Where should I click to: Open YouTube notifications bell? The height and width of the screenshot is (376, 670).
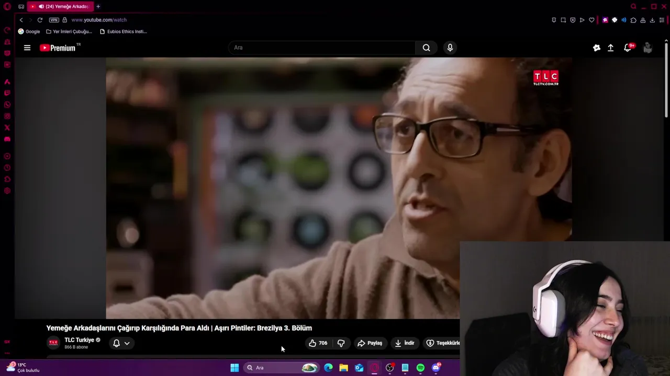(x=628, y=48)
